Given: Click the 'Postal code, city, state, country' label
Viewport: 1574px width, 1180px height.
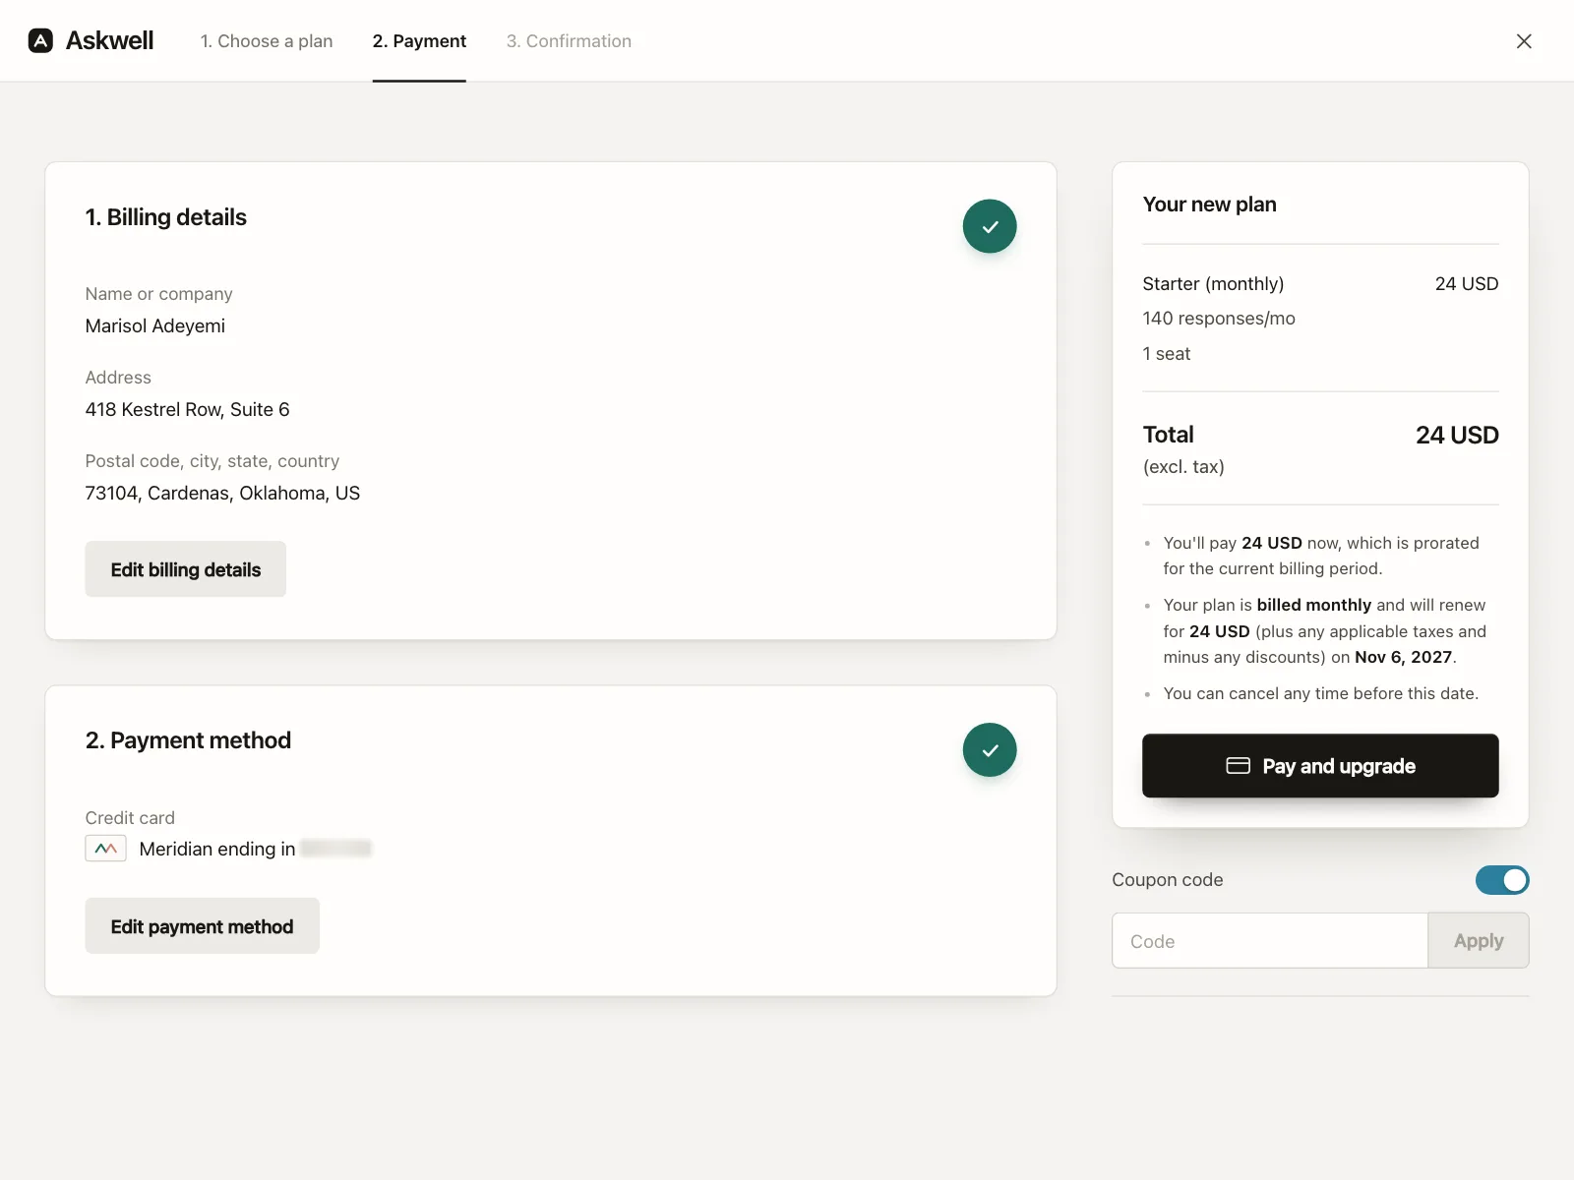Looking at the screenshot, I should 212,461.
